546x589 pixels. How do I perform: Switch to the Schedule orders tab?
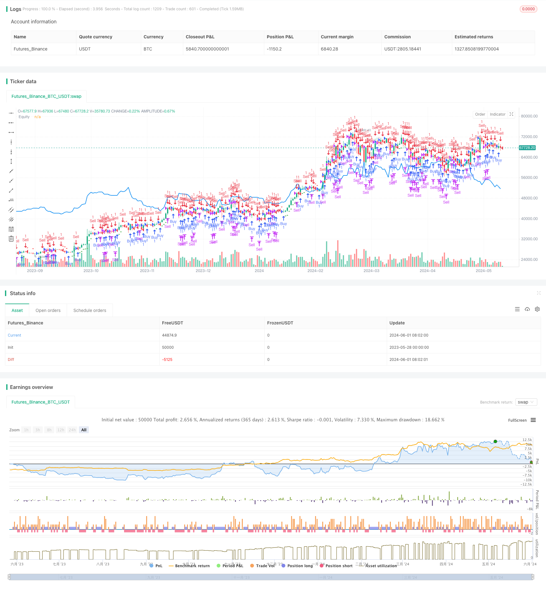90,310
